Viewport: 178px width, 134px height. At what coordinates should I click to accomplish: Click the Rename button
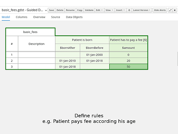click(x=70, y=10)
